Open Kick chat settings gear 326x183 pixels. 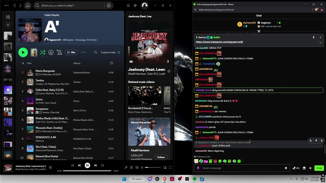coord(310,168)
